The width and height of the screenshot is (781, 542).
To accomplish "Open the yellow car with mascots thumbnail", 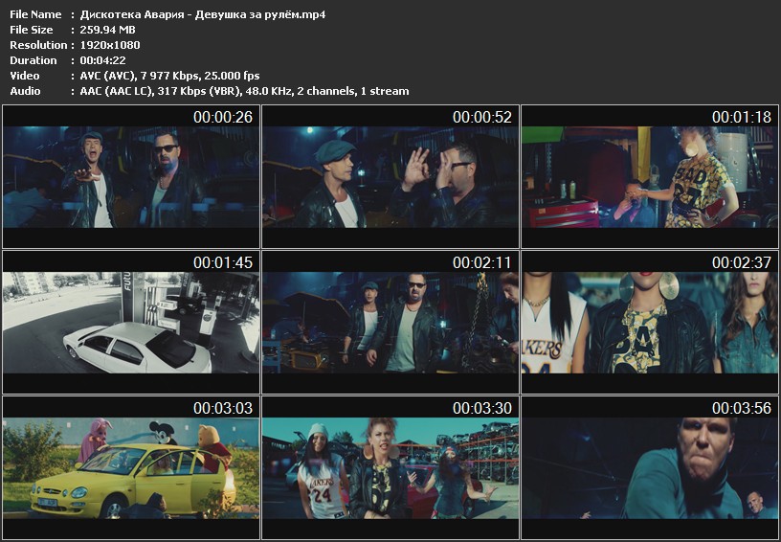I will [131, 467].
